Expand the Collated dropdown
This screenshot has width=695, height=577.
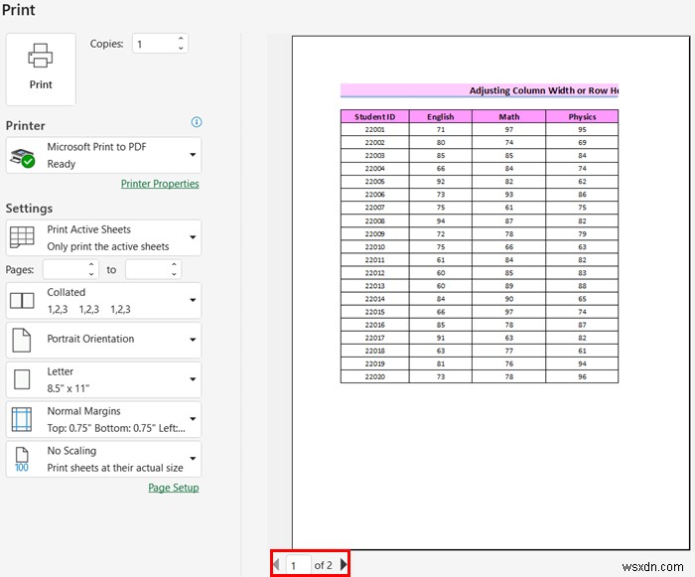[193, 300]
